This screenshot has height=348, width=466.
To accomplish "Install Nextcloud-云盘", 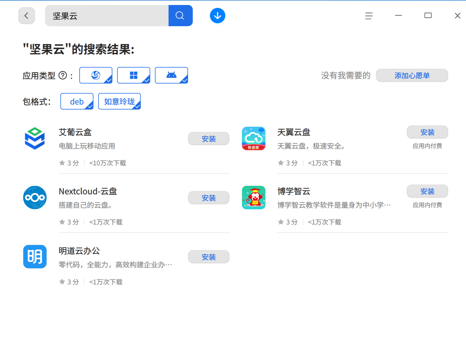I will pyautogui.click(x=209, y=198).
